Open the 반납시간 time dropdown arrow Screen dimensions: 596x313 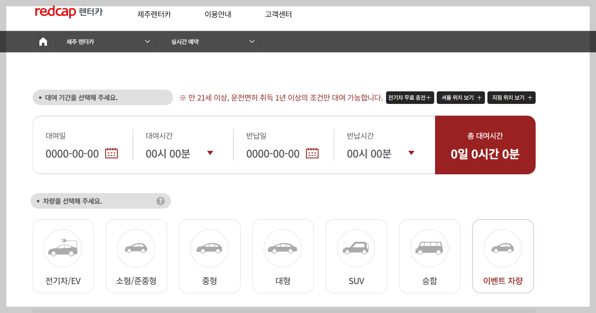[411, 153]
